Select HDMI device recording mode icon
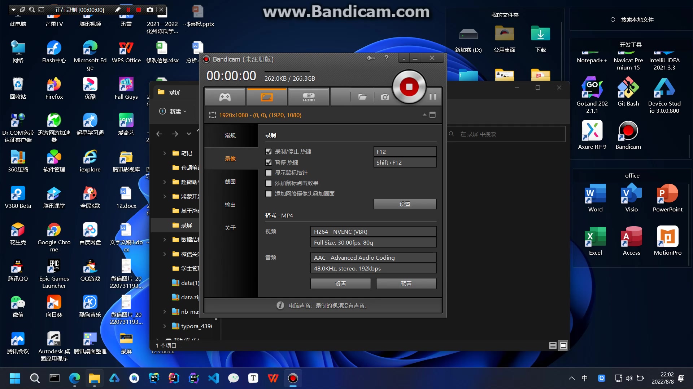 click(309, 97)
